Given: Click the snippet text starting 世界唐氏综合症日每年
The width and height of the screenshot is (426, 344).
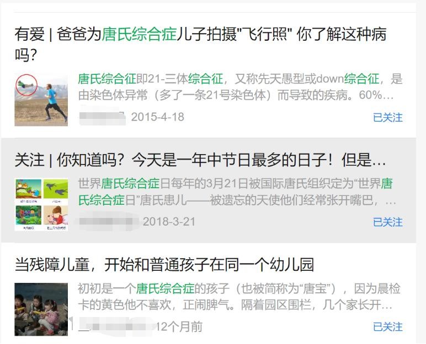Looking at the screenshot, I should (x=237, y=192).
